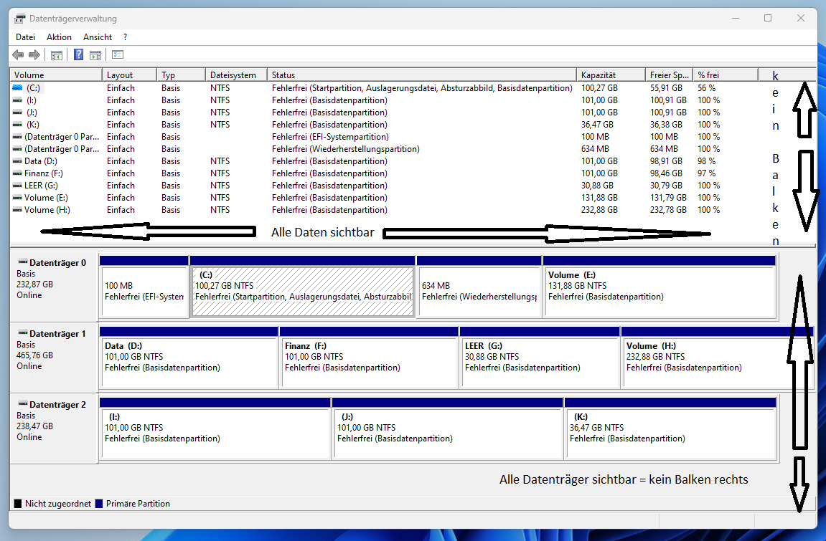Click the drive icon of the Volume (E:) row

click(17, 198)
